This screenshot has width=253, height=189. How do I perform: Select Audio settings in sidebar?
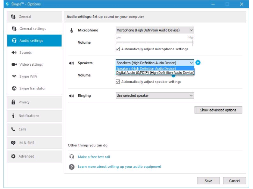34,41
